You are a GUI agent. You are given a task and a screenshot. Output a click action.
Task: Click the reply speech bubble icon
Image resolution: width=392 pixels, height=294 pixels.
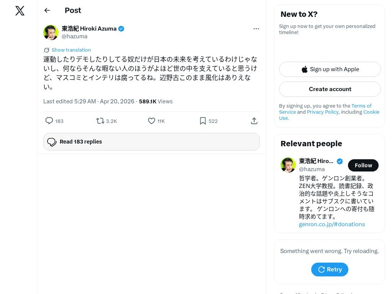[x=49, y=121]
